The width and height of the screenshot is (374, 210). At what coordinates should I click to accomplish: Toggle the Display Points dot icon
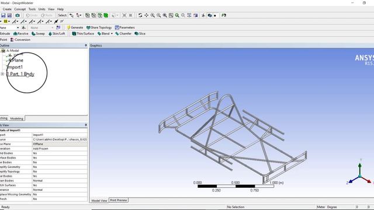coord(215,16)
